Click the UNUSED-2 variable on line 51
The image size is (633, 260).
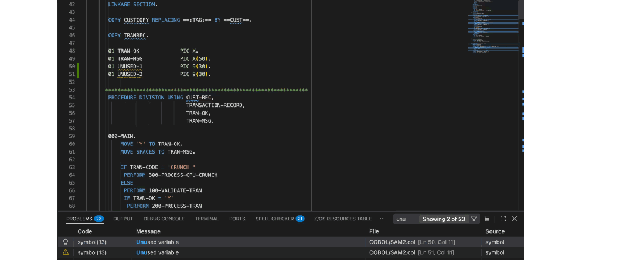[x=130, y=74]
